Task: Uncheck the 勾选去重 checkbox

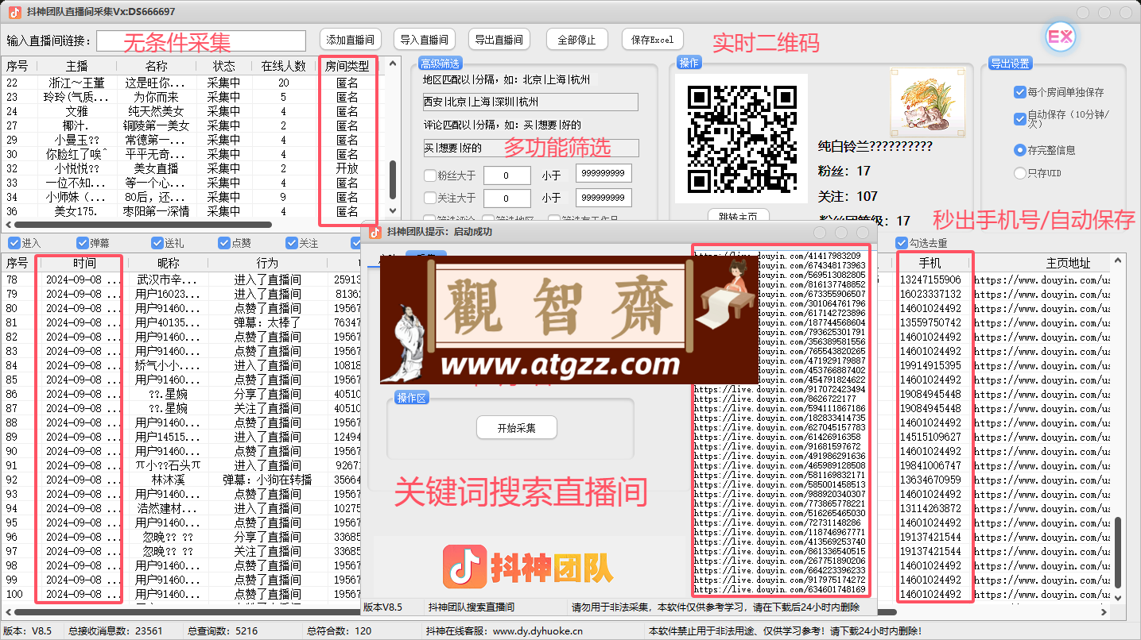Action: click(902, 243)
